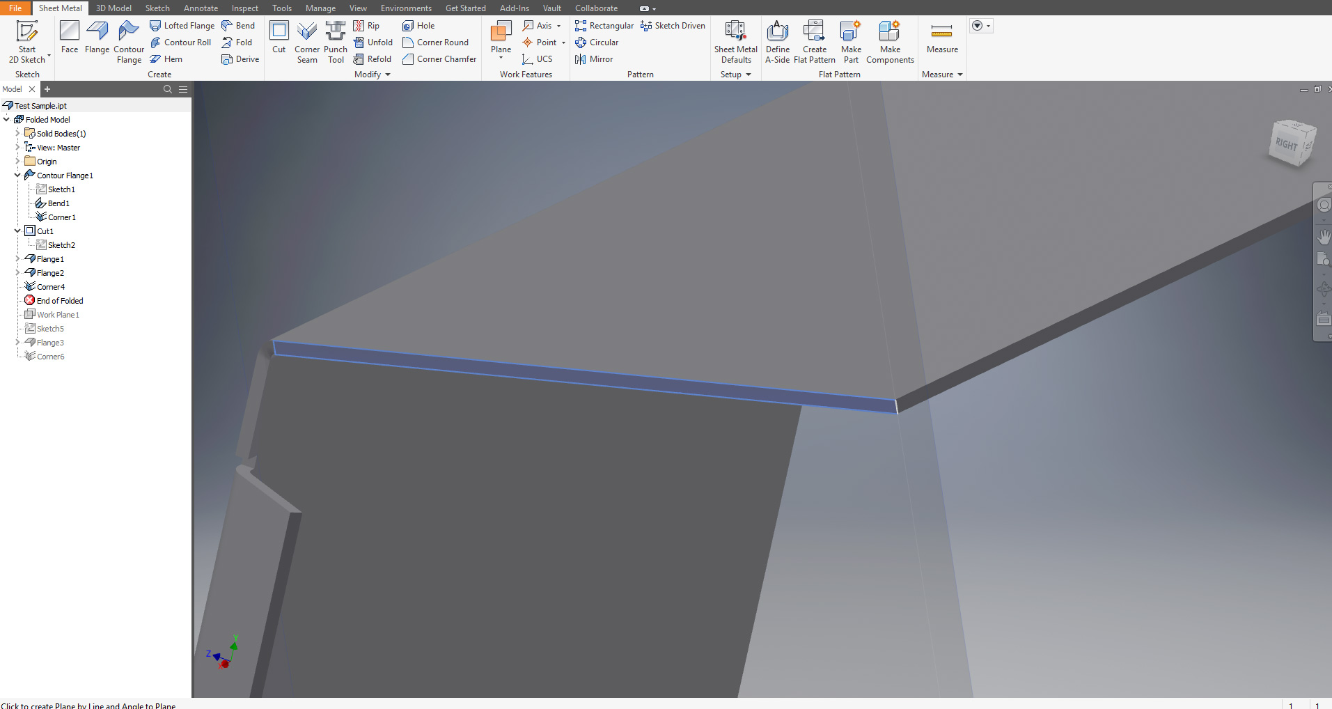Add a new browser panel tab
1332x709 pixels.
47,89
